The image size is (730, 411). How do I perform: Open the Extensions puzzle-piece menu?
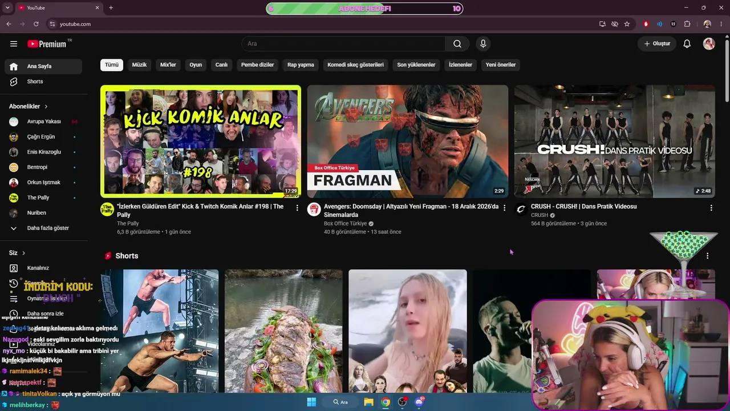pyautogui.click(x=687, y=24)
